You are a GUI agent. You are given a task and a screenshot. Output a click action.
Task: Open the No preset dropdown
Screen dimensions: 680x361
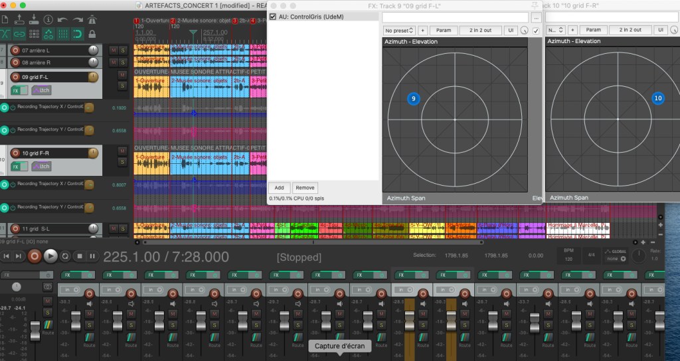[399, 31]
